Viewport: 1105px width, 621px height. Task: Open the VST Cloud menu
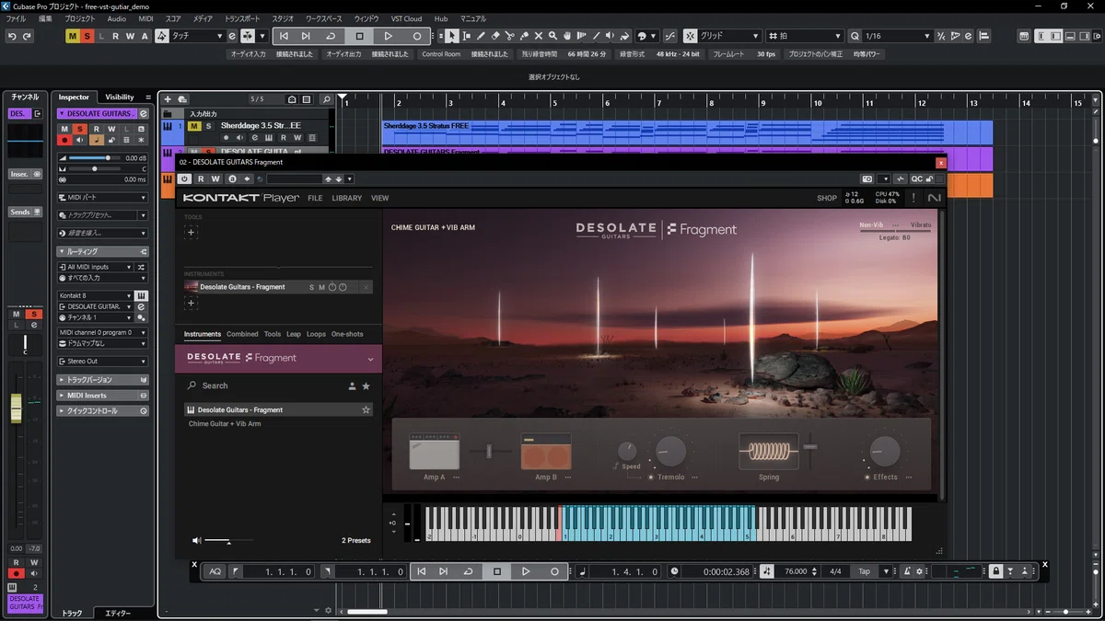[x=406, y=18]
